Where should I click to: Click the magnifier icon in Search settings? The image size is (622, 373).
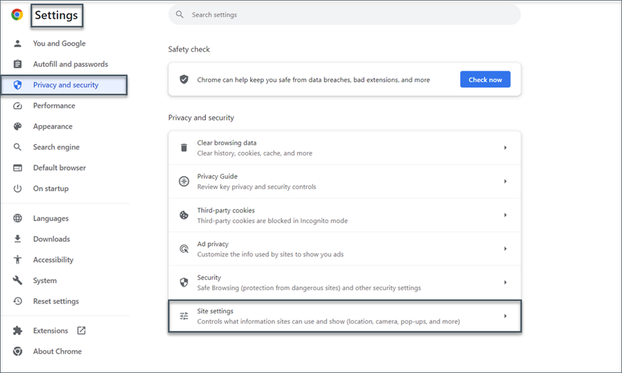coord(180,15)
